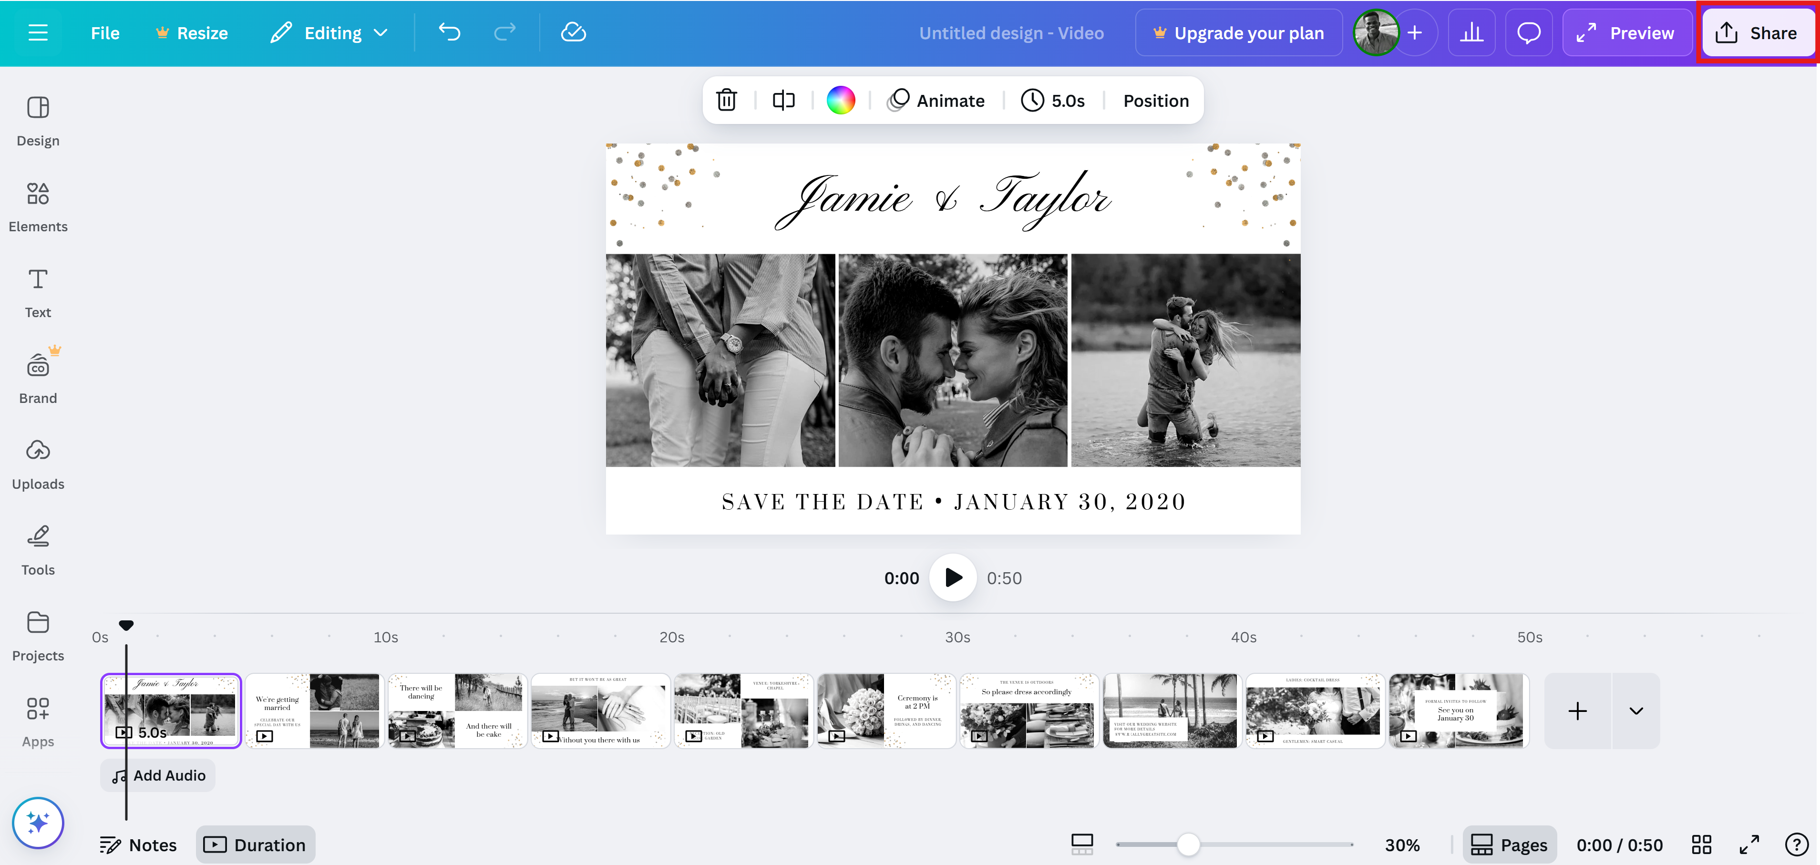Open the insights chart icon
Image resolution: width=1820 pixels, height=865 pixels.
click(1471, 32)
